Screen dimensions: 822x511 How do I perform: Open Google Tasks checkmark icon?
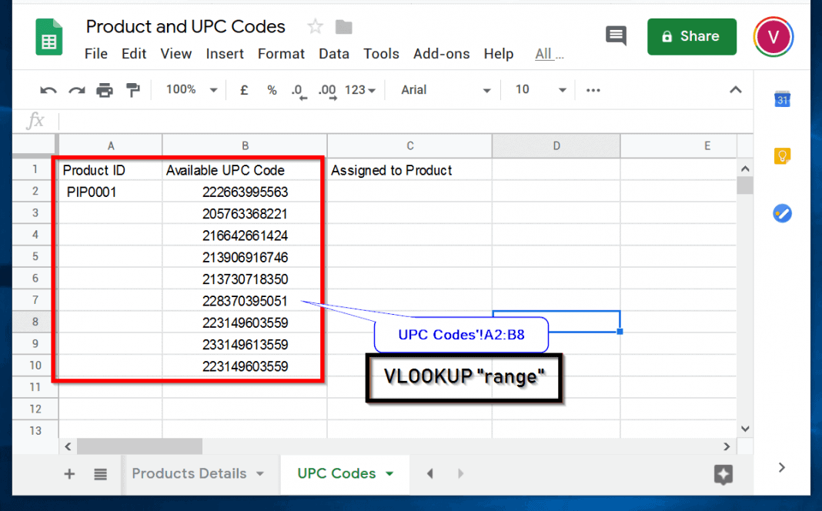click(x=782, y=213)
